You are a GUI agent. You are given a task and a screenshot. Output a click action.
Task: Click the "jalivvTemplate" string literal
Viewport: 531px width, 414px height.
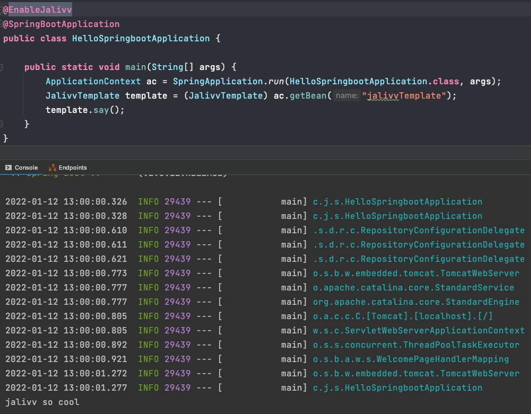coord(404,96)
